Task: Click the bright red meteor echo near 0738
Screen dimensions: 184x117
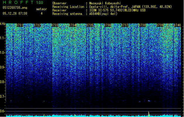Action: [149, 101]
